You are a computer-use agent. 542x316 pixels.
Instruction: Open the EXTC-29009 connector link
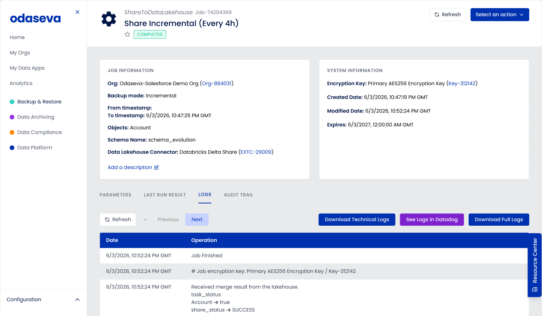tap(256, 152)
